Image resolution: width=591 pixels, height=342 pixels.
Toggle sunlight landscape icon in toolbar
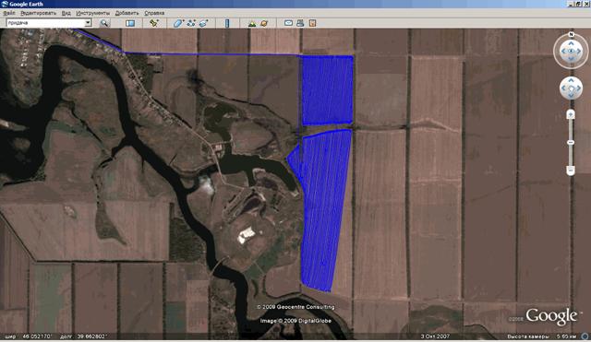coord(252,23)
